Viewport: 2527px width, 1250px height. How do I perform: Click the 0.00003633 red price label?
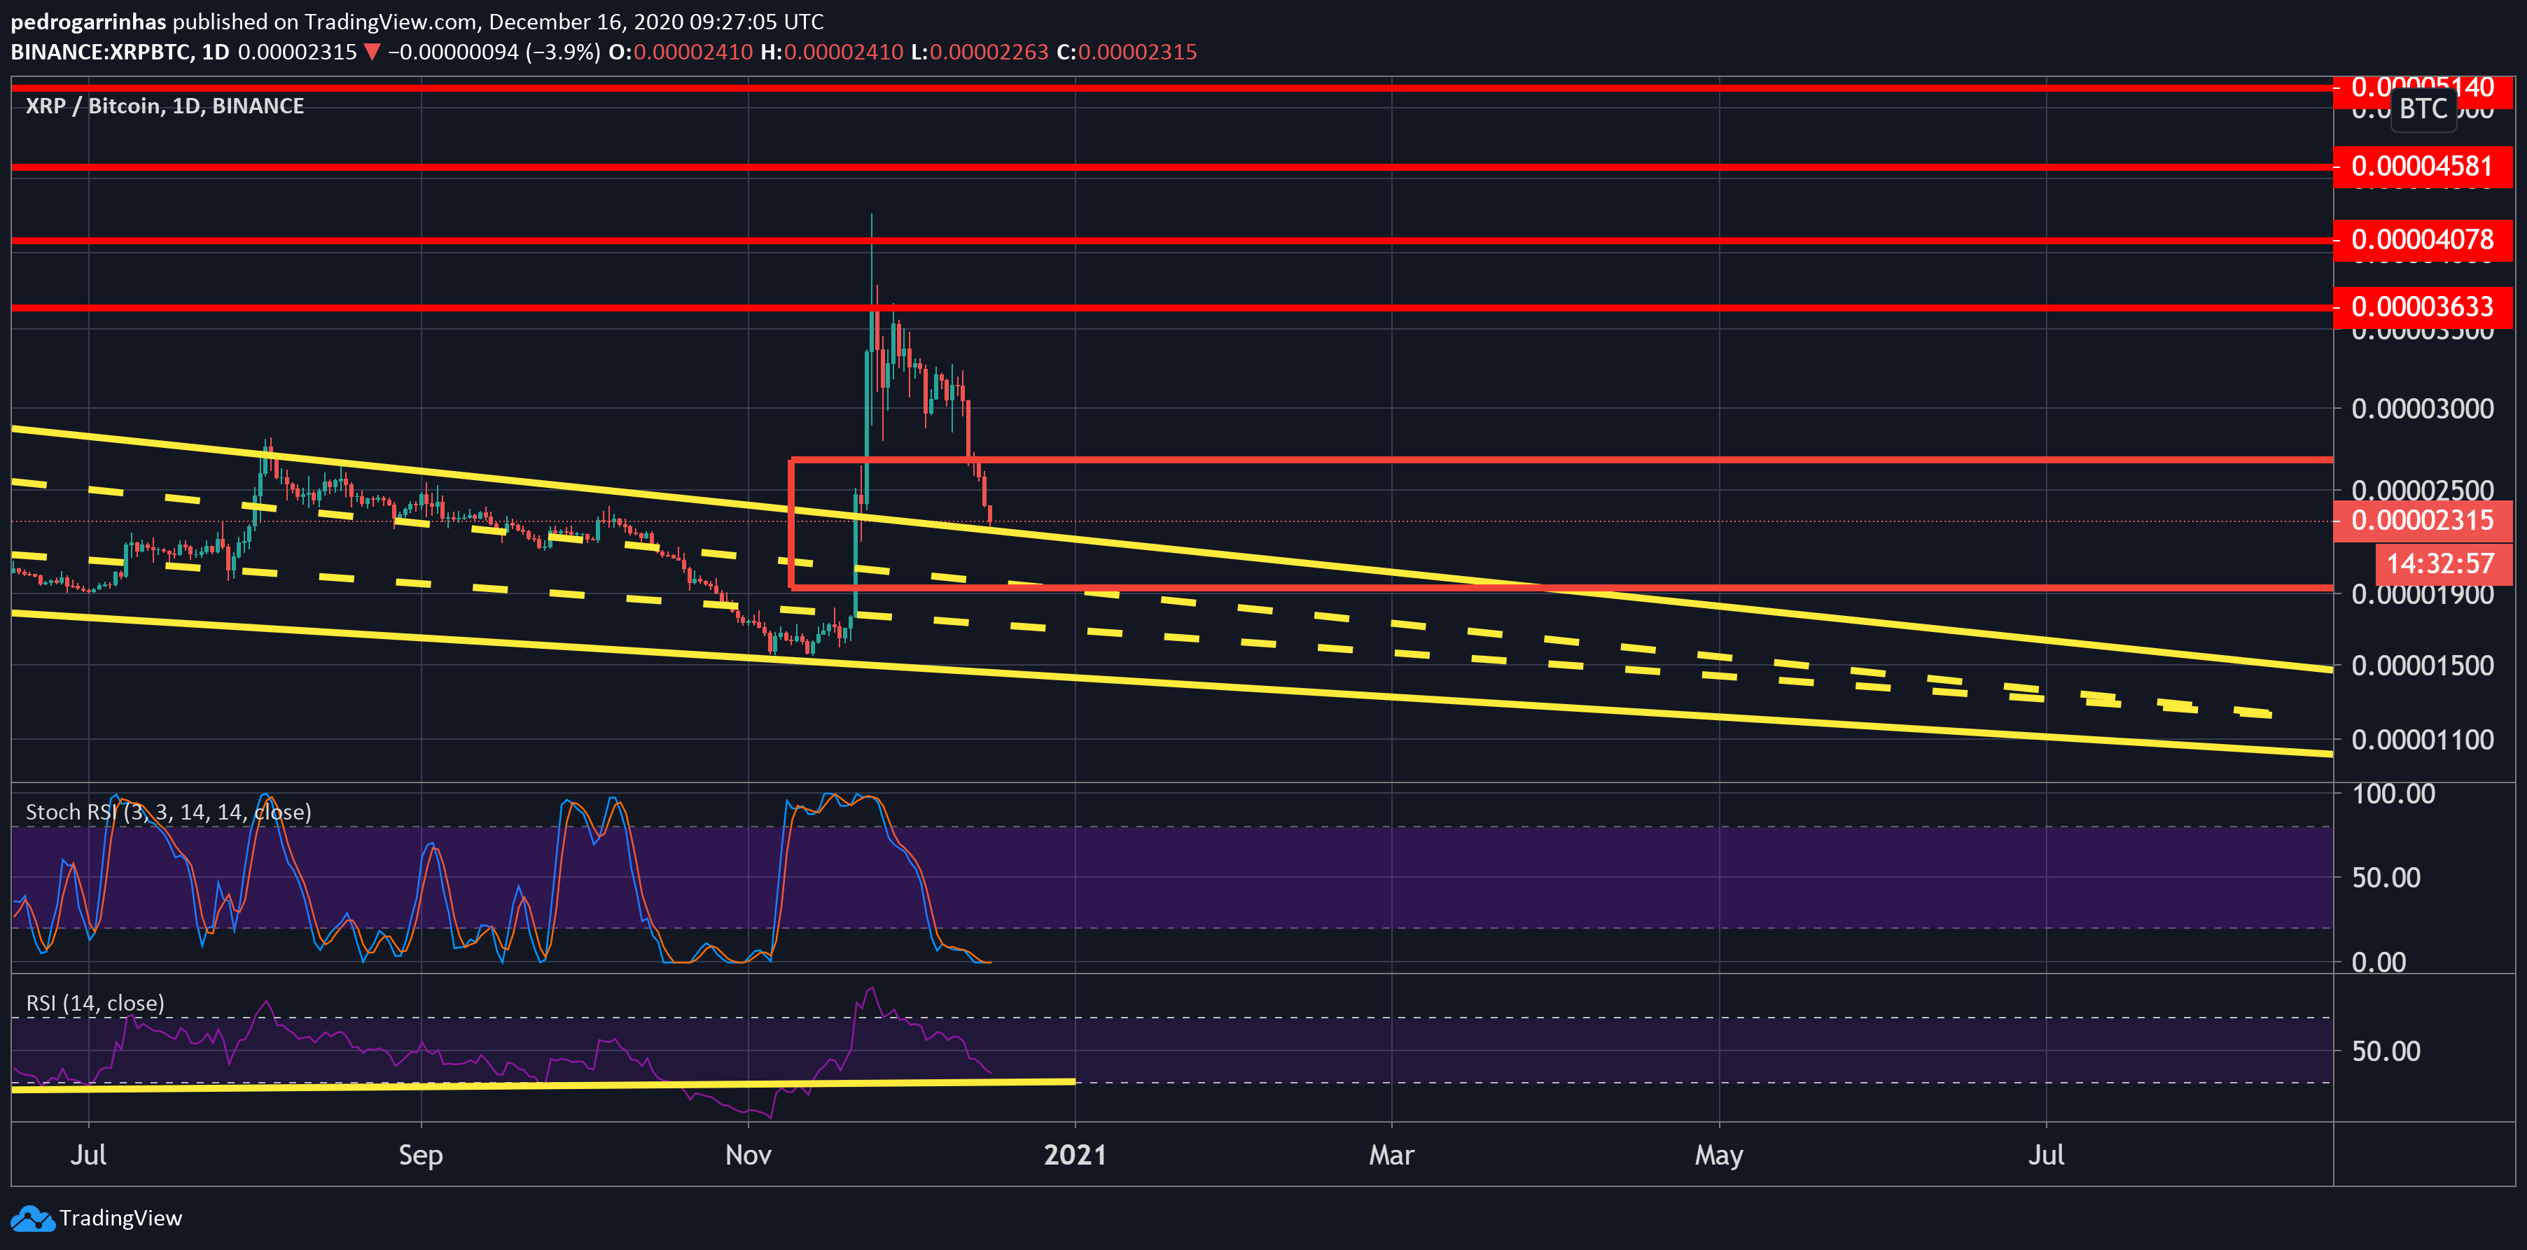point(2422,307)
